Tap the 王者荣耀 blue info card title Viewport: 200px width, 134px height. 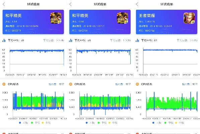[x=147, y=15]
